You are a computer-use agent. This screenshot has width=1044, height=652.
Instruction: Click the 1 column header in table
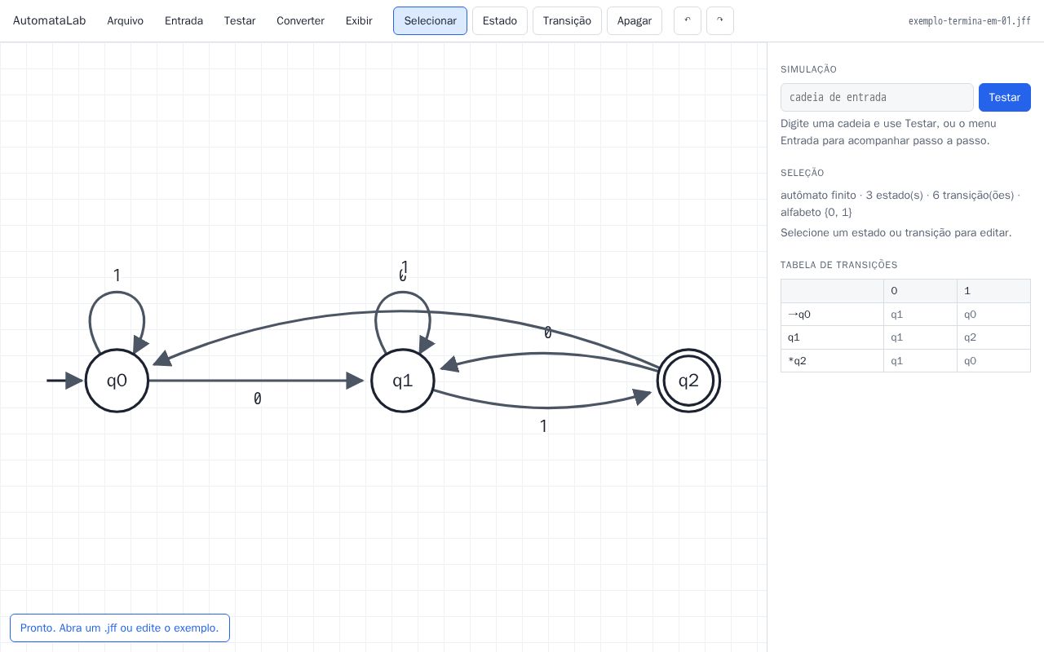pos(993,291)
